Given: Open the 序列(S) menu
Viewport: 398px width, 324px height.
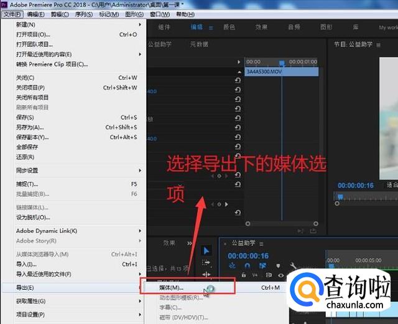Looking at the screenshot, I should coord(84,14).
